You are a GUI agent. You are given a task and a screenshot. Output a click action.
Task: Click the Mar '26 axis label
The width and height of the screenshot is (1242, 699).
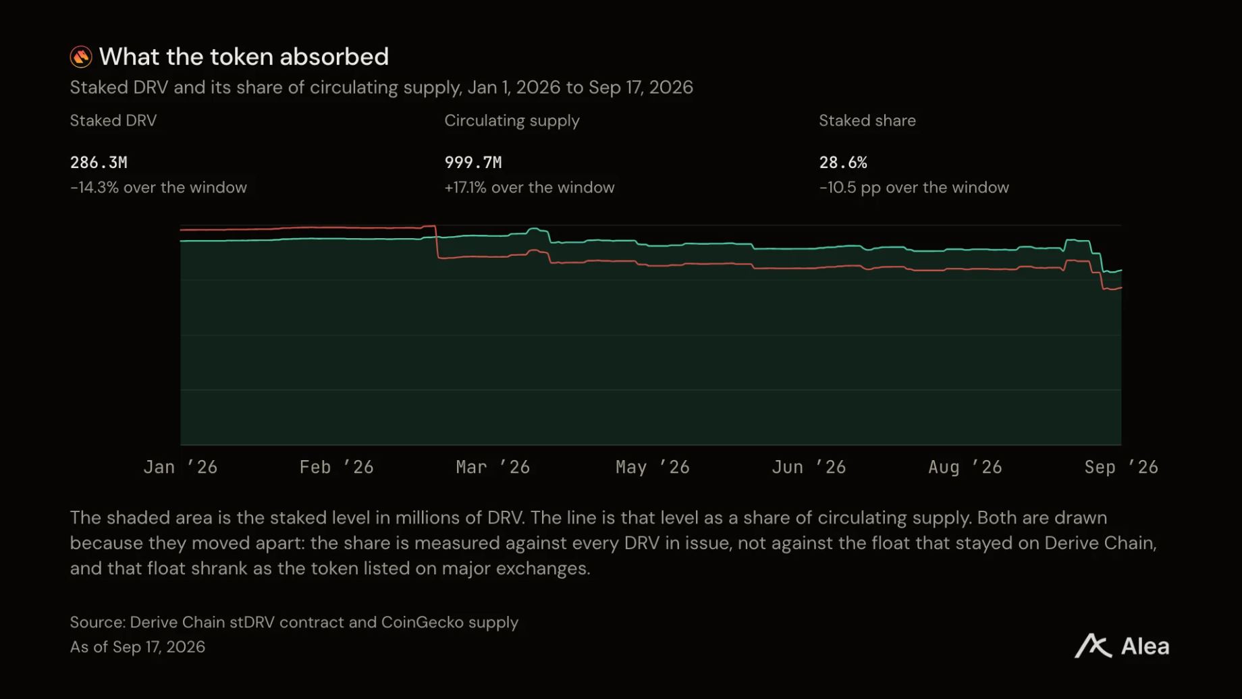pos(493,467)
